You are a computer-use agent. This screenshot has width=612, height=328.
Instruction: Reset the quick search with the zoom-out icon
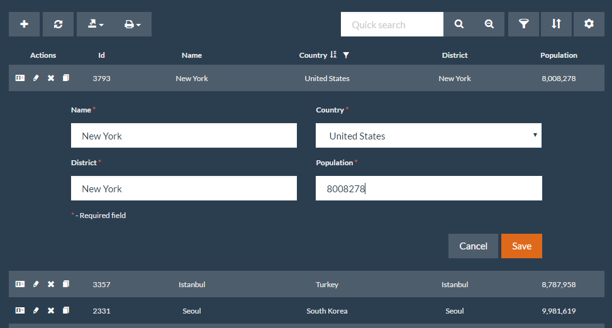pyautogui.click(x=489, y=24)
